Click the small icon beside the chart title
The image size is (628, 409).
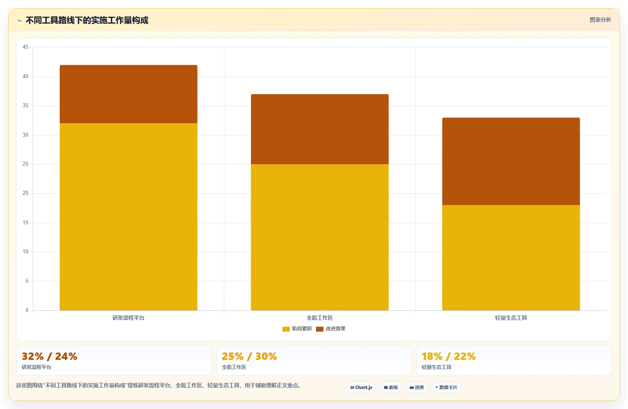19,20
